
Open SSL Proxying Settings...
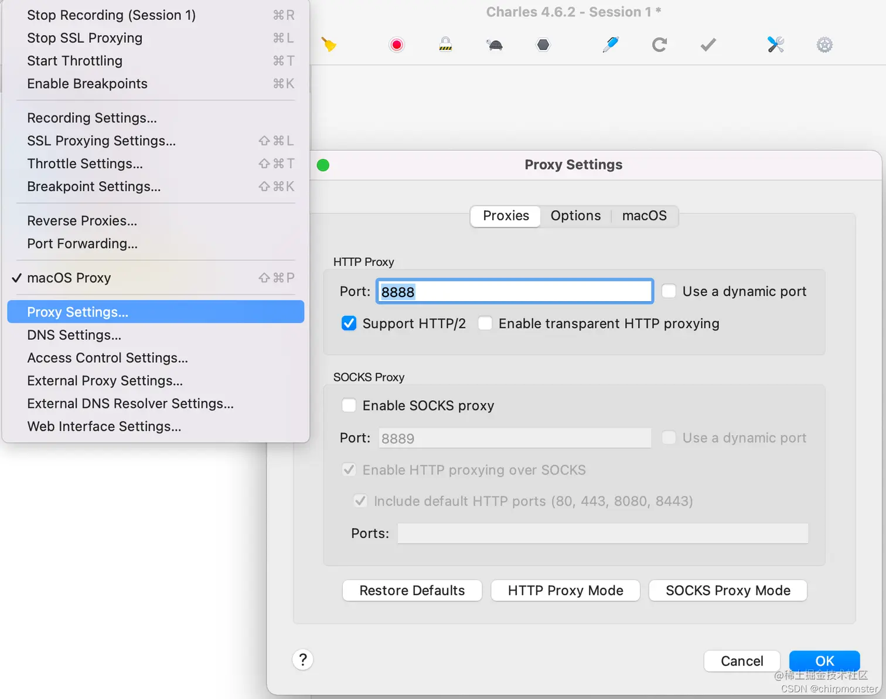pos(156,141)
